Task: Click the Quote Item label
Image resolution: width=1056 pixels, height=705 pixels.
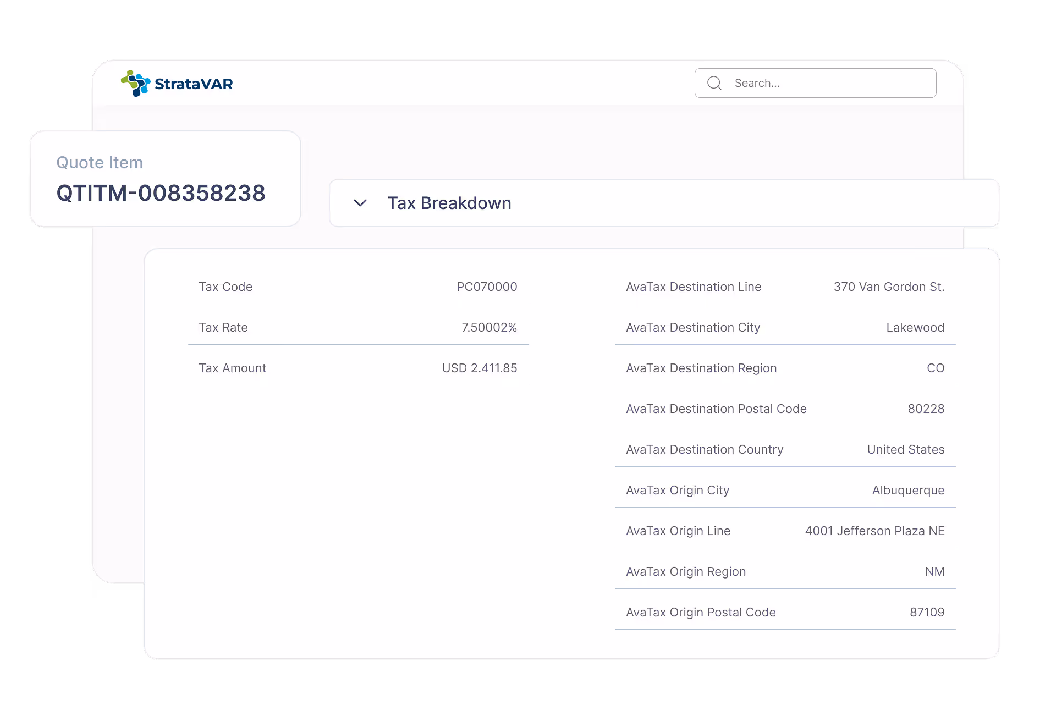Action: point(100,162)
